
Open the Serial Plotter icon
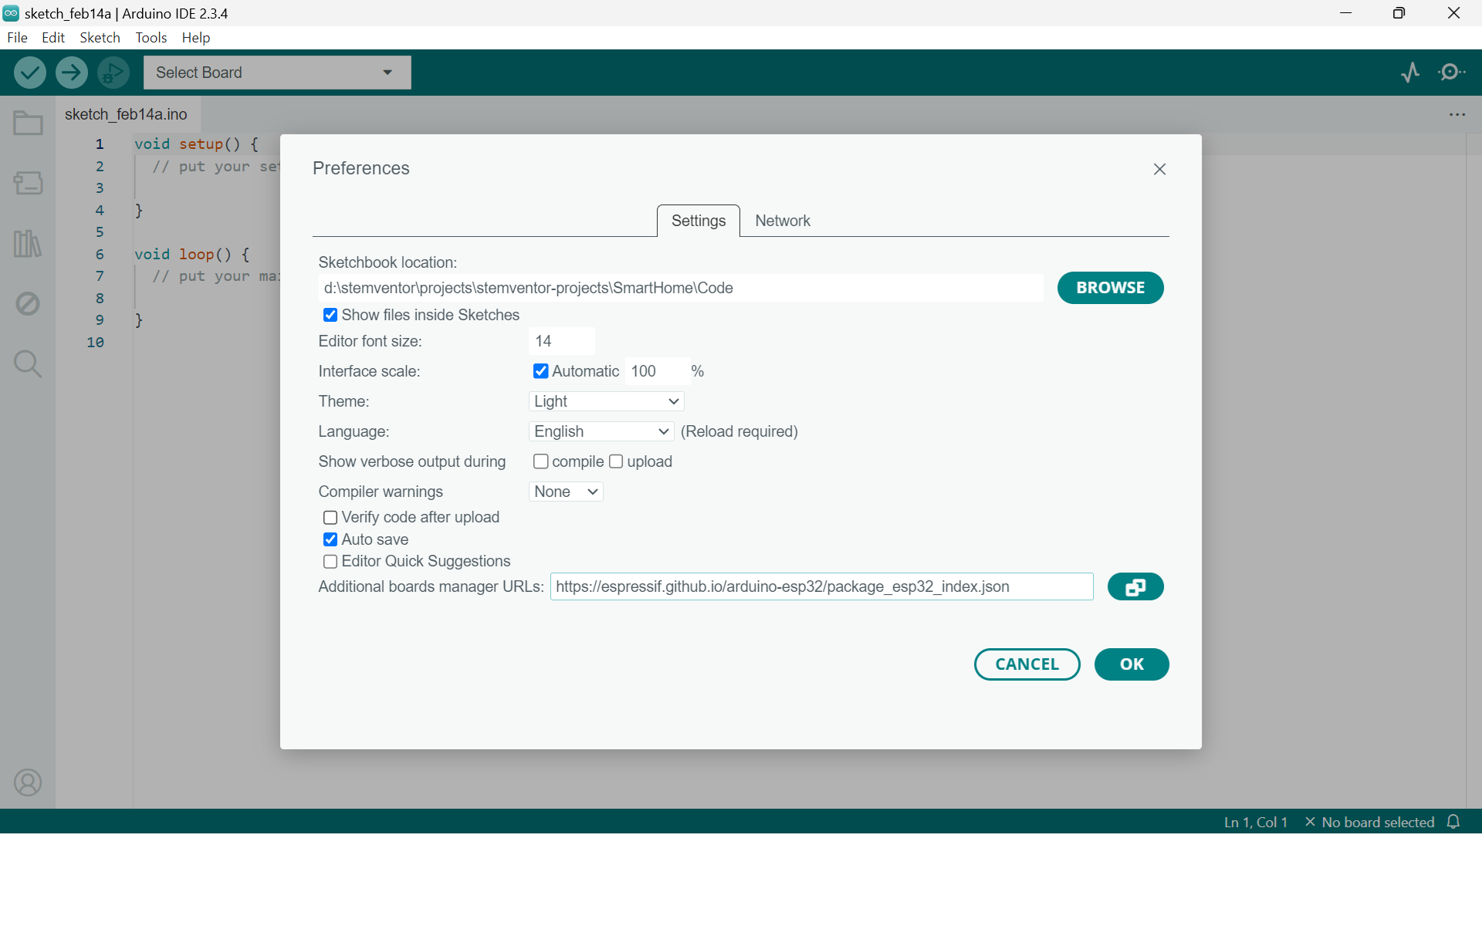click(1410, 73)
